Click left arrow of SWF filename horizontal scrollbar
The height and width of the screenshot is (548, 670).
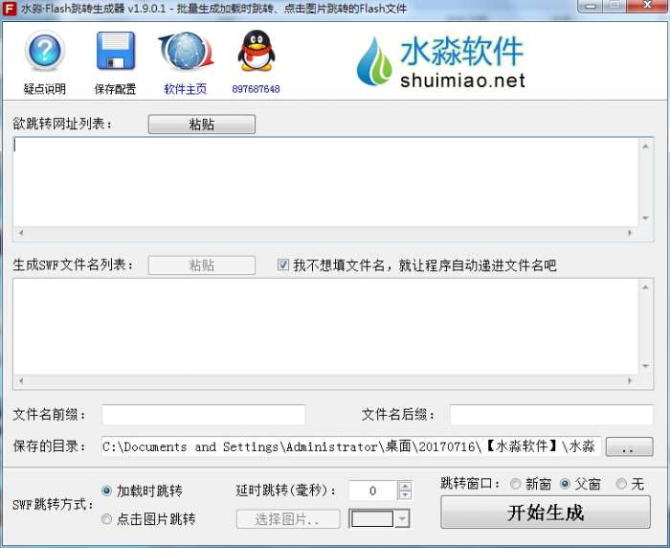point(20,380)
